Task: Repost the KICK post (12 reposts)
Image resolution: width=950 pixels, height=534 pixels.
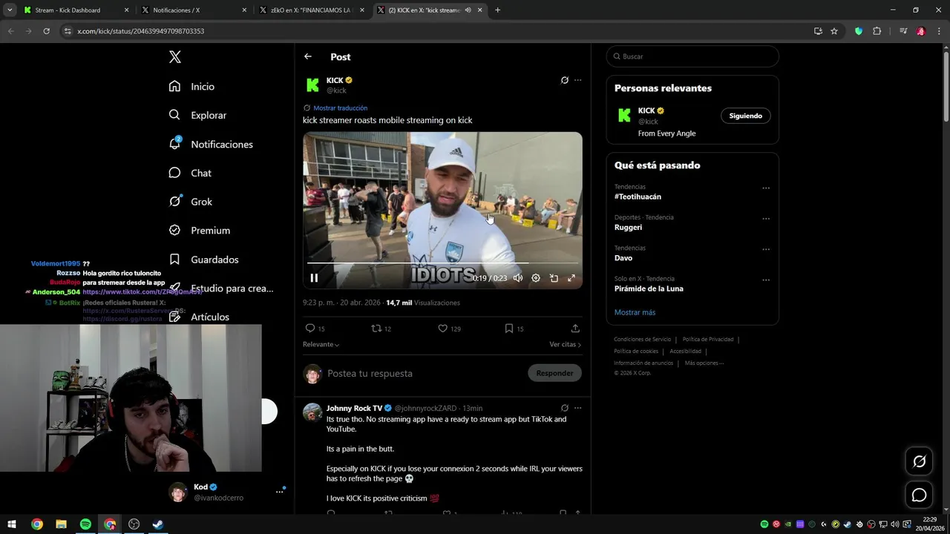Action: pos(381,329)
